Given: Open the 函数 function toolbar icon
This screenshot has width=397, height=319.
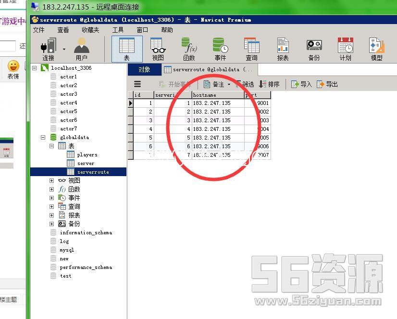Looking at the screenshot, I should click(189, 49).
